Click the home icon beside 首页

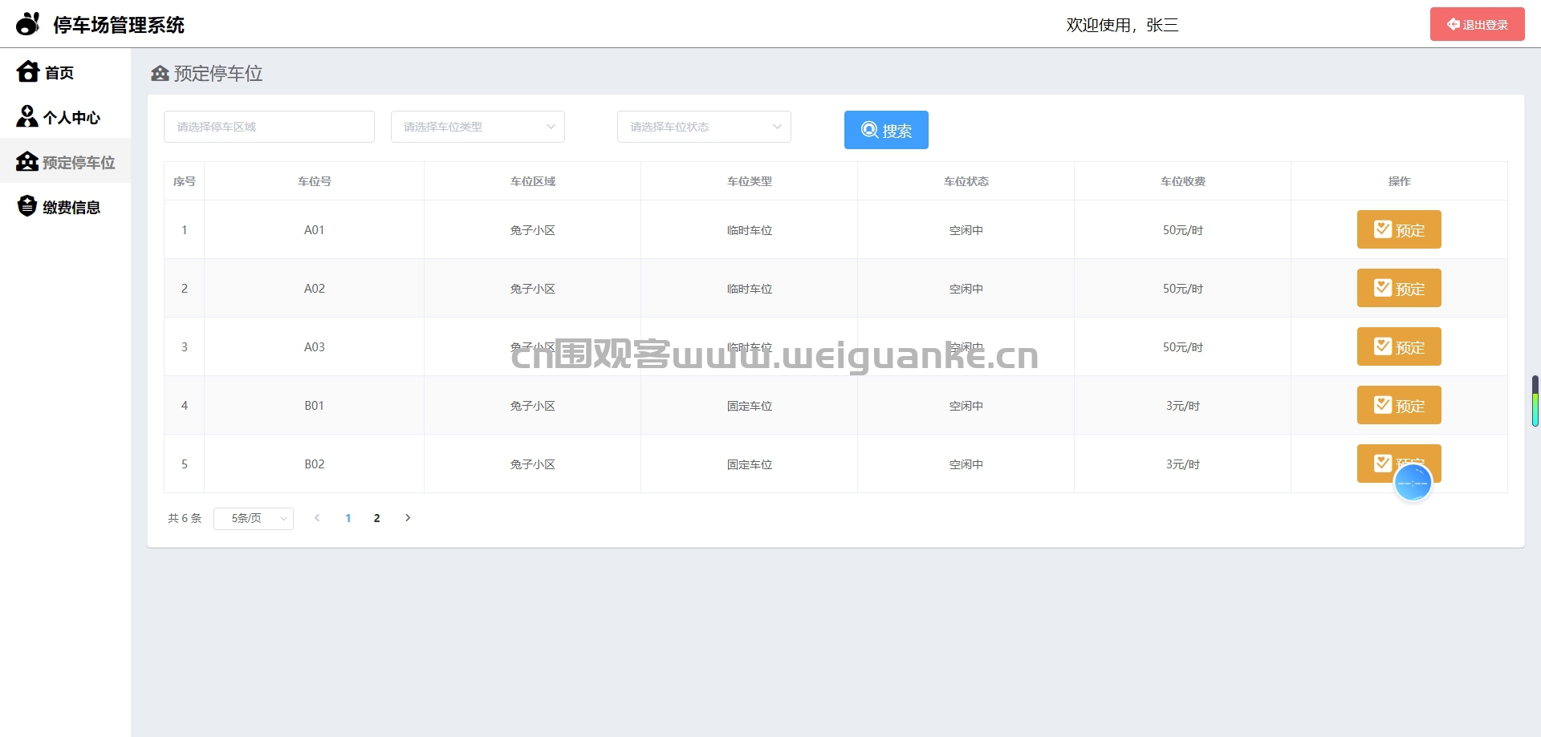click(28, 72)
